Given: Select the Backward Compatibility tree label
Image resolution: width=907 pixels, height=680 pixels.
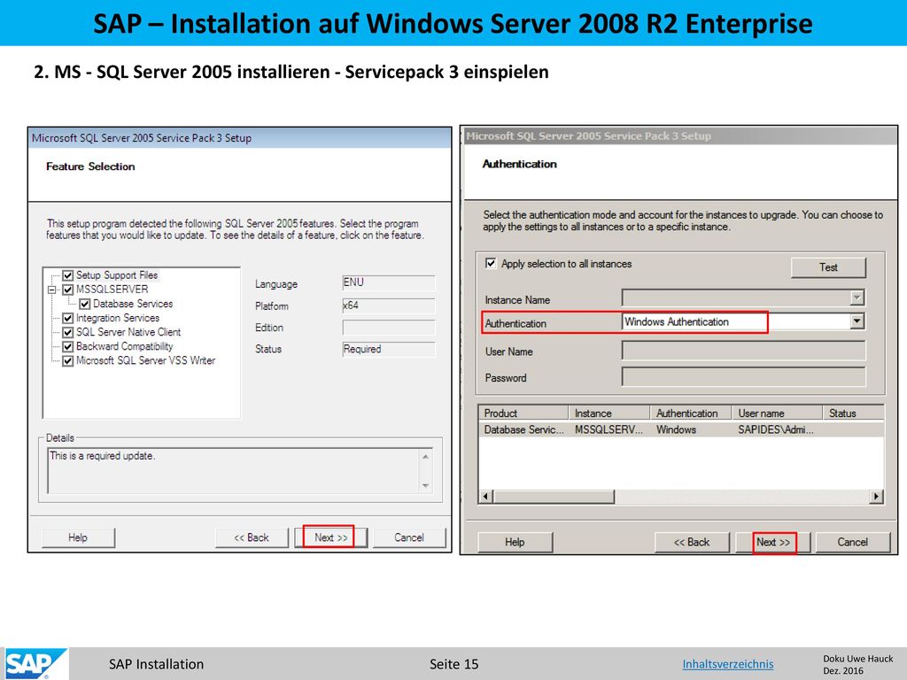Looking at the screenshot, I should (x=124, y=346).
